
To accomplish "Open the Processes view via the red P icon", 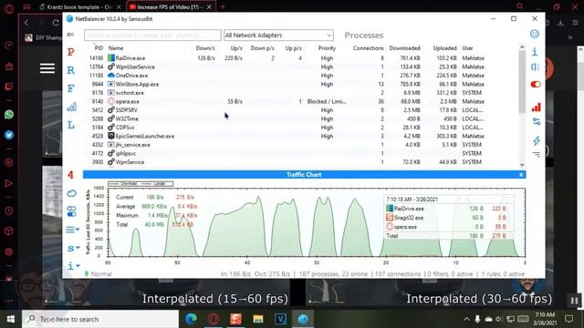I will (x=71, y=52).
